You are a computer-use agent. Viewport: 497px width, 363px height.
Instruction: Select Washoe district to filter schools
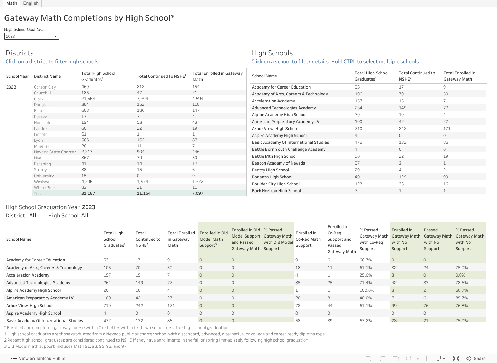[x=41, y=182]
